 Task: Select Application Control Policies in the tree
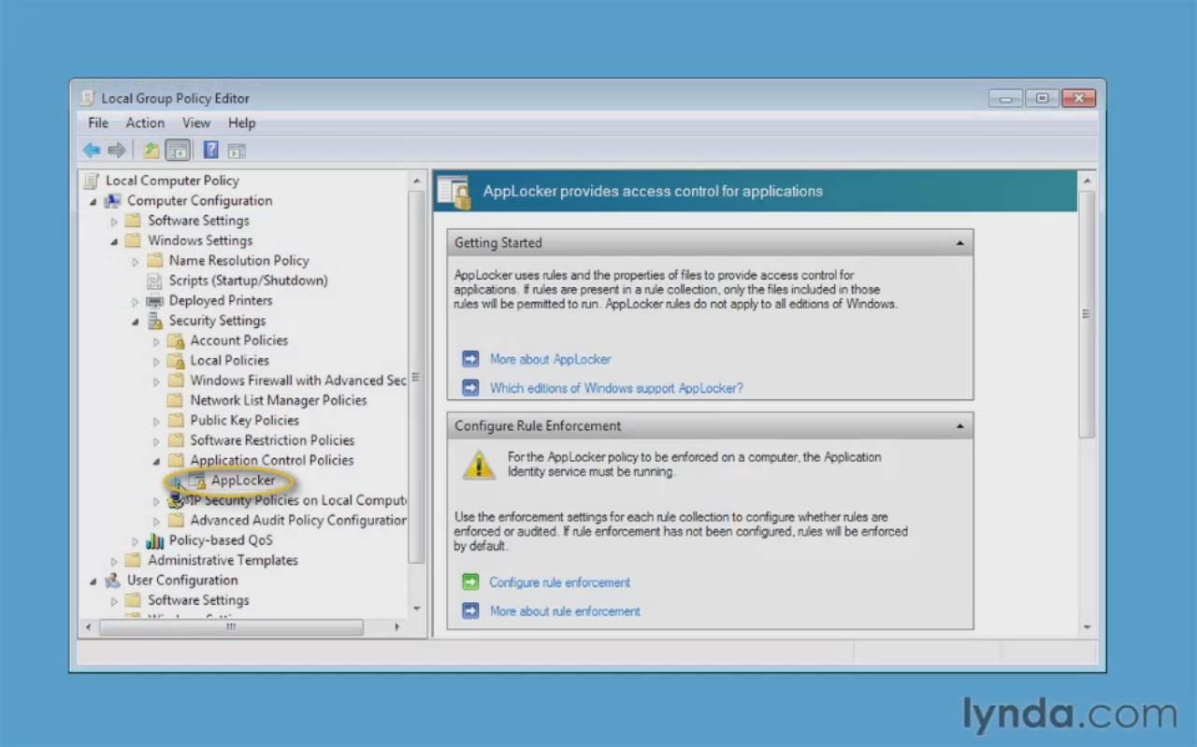coord(272,460)
